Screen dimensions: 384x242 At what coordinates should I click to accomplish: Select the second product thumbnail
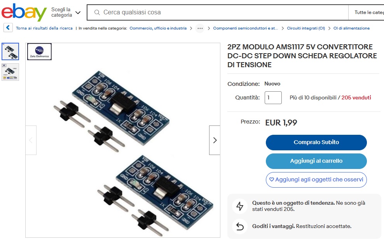pyautogui.click(x=10, y=72)
